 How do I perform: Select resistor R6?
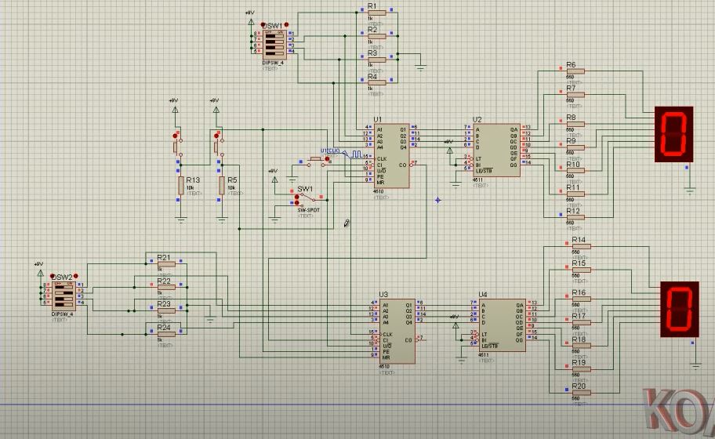click(x=575, y=71)
